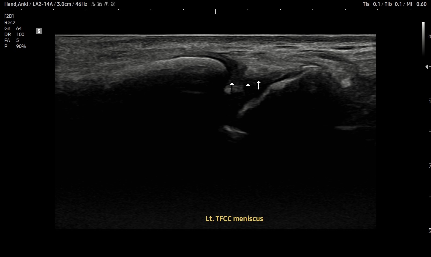Open the Hand,Ankl preset selector

pos(16,4)
